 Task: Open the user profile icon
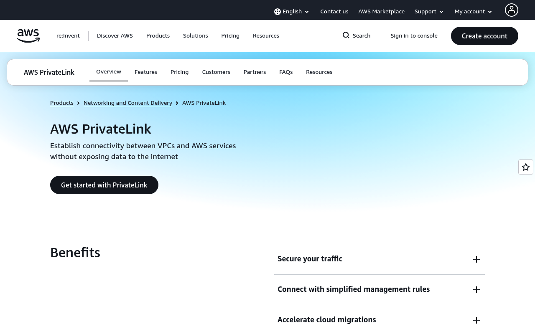click(512, 10)
